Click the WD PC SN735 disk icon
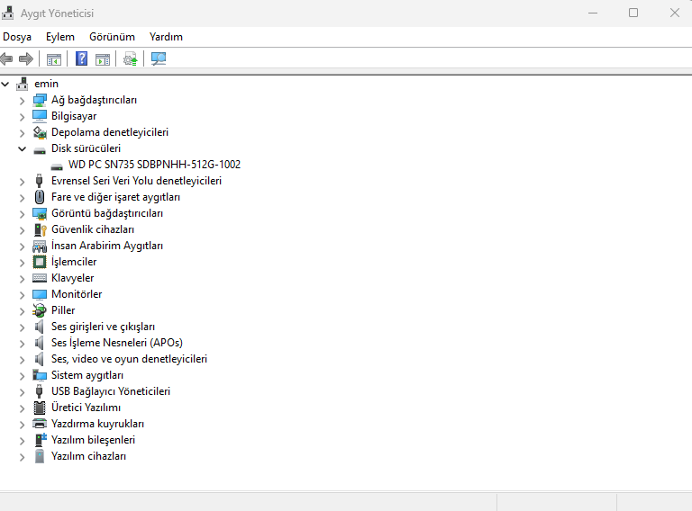 (x=57, y=166)
